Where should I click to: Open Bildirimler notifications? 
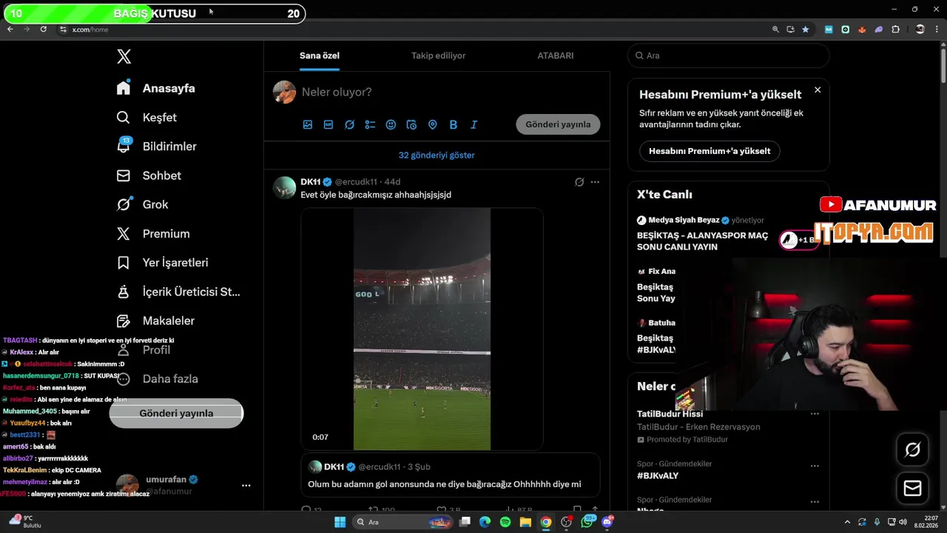click(x=157, y=146)
